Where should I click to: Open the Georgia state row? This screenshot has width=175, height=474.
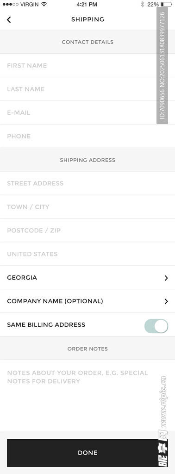pos(87,278)
